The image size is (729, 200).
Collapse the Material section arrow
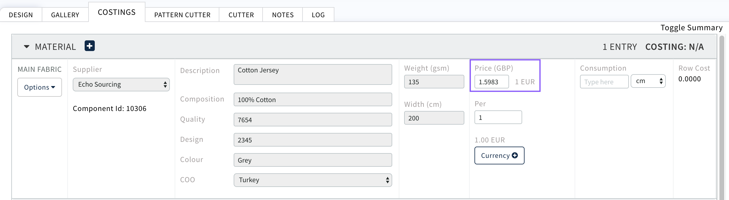click(x=27, y=47)
